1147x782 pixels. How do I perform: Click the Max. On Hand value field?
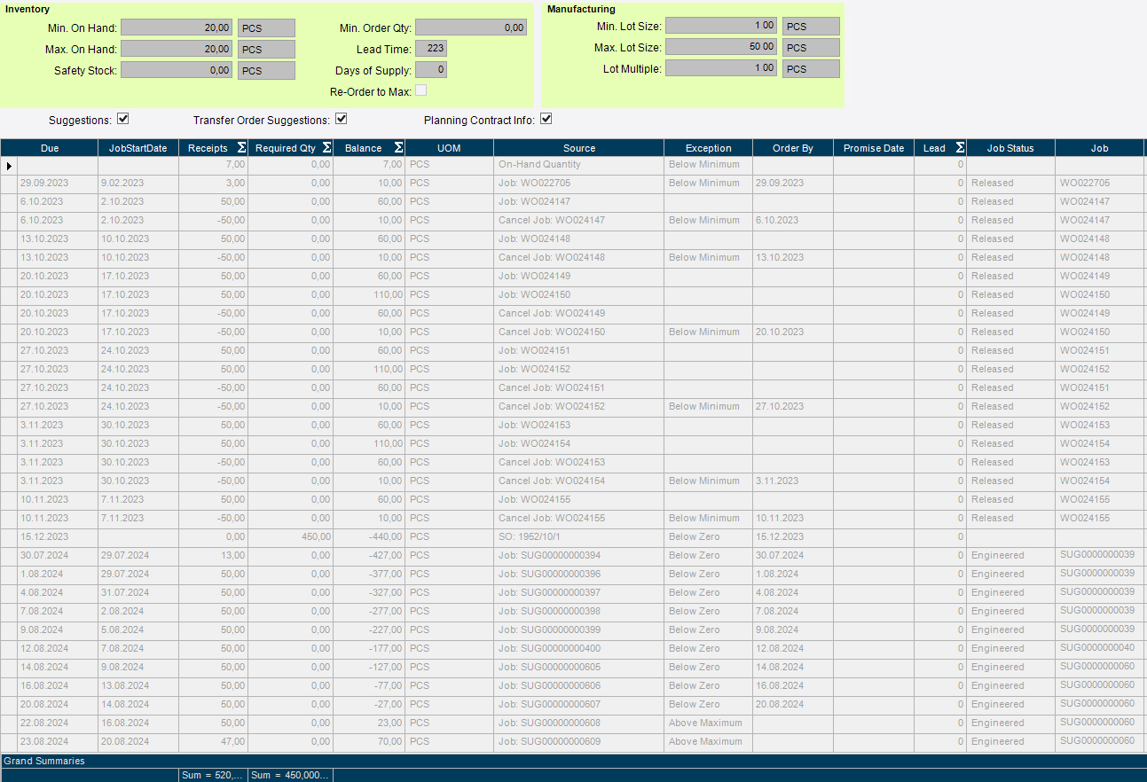(x=177, y=49)
